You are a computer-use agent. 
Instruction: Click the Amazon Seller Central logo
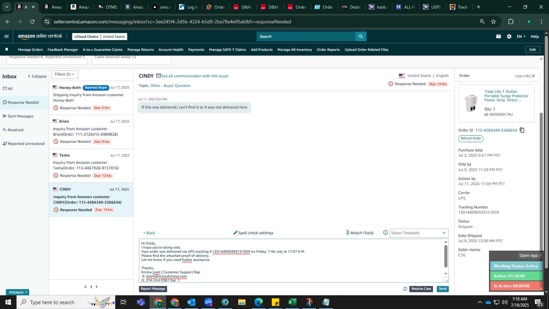click(x=40, y=36)
